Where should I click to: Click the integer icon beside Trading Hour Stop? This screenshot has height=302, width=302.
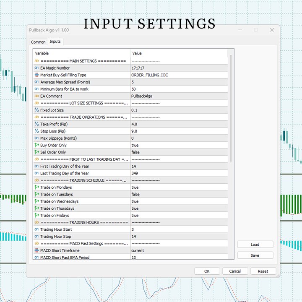[x=36, y=236]
